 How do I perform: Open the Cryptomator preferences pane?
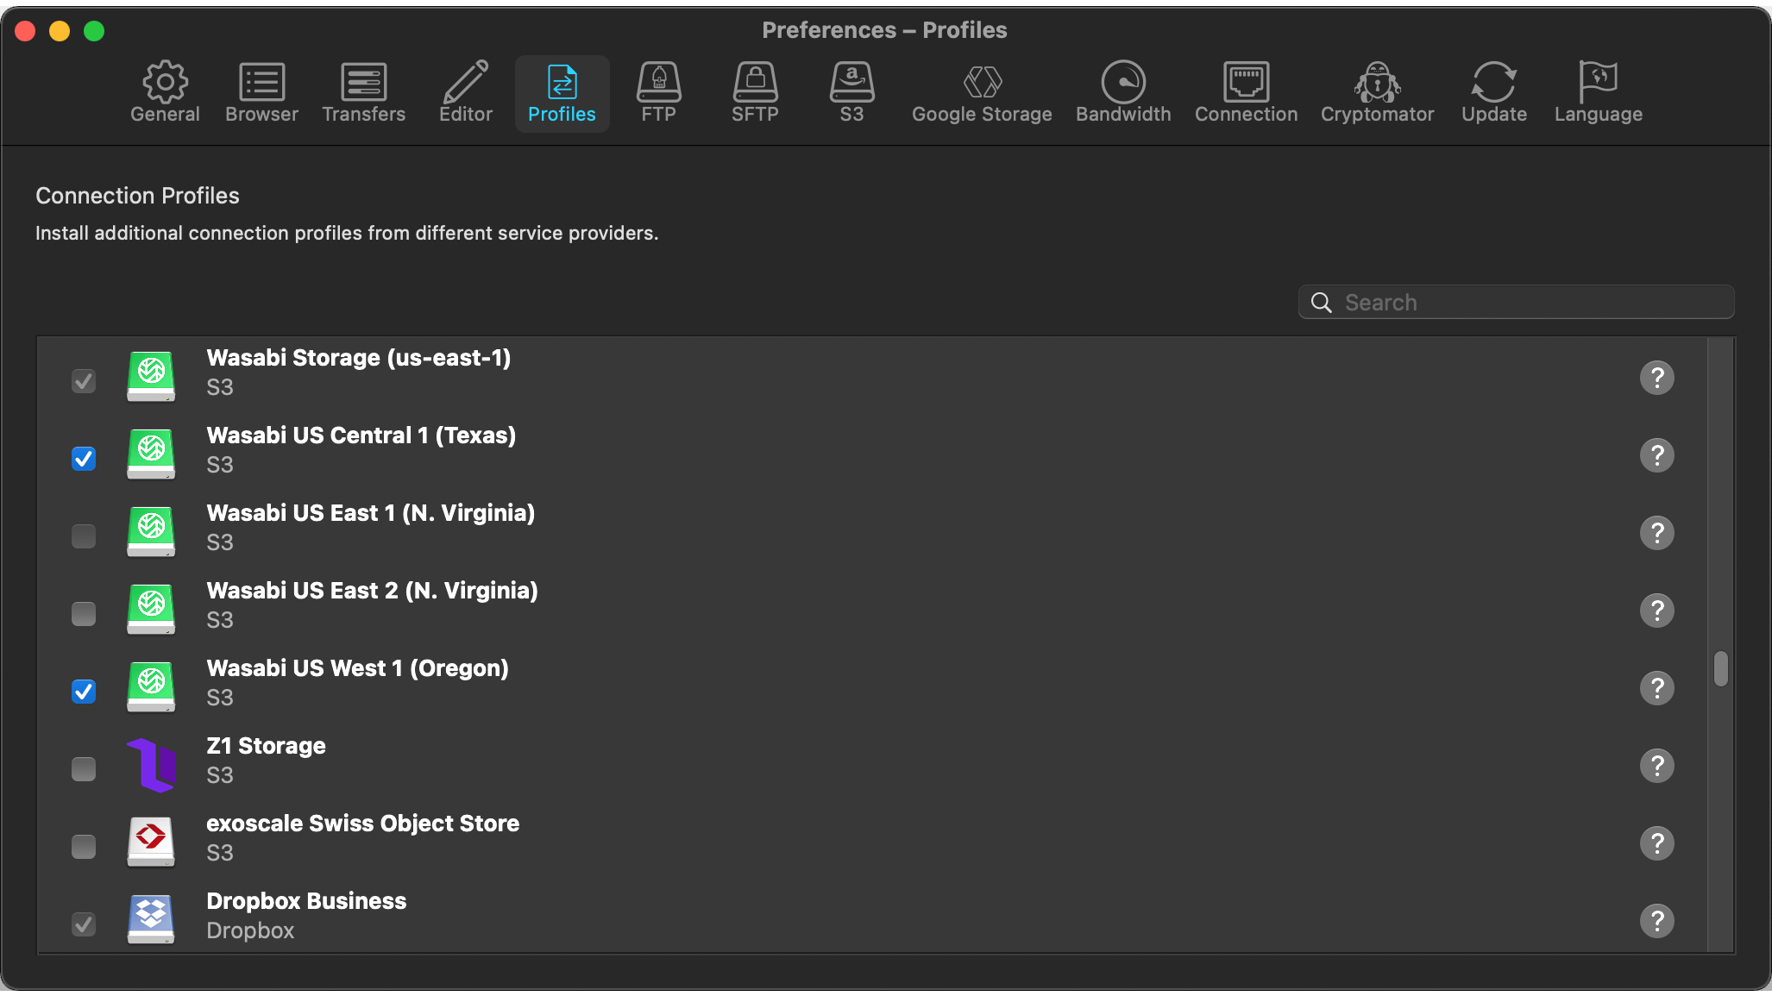tap(1377, 93)
